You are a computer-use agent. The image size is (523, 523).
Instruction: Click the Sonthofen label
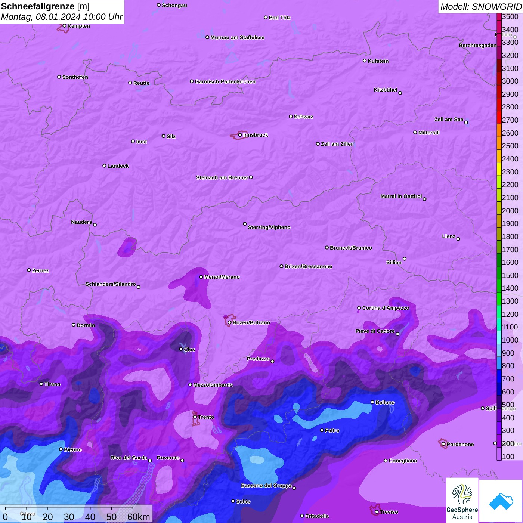[x=75, y=77]
